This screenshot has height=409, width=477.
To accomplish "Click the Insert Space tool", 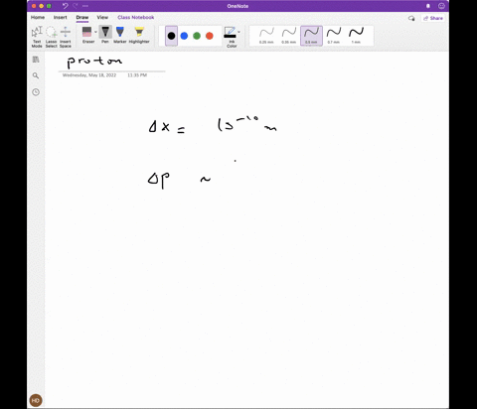I will point(66,37).
